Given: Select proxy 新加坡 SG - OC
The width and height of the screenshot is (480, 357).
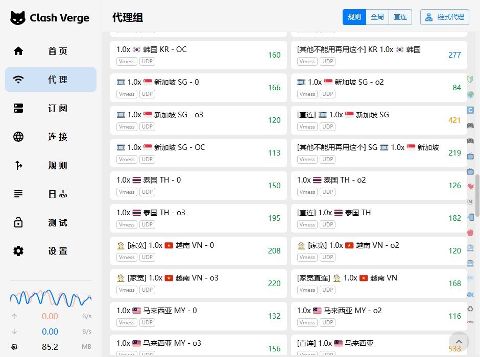Looking at the screenshot, I should click(x=198, y=153).
